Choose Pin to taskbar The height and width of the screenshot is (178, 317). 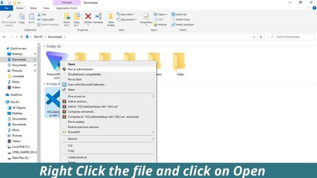109,122
